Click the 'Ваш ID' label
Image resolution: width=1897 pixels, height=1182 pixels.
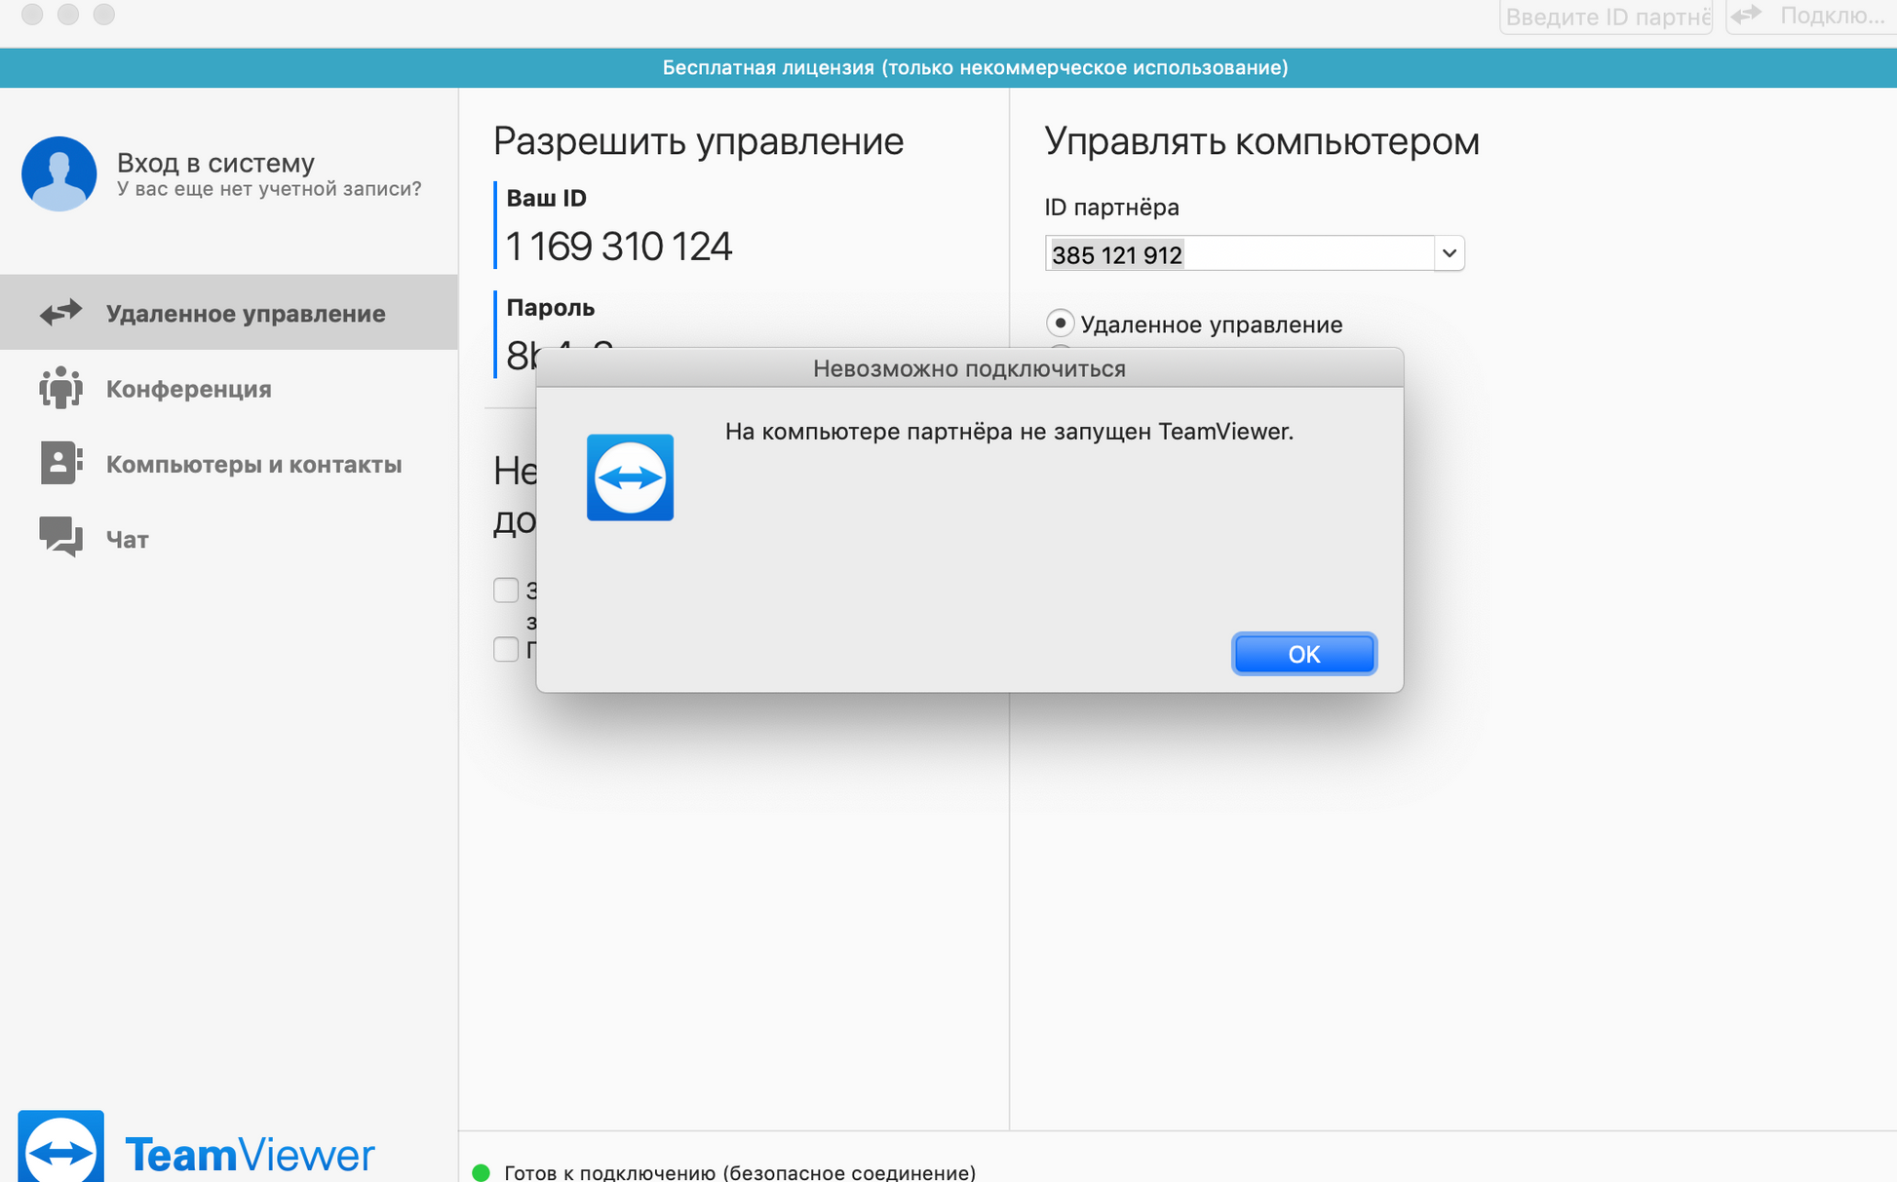coord(546,198)
